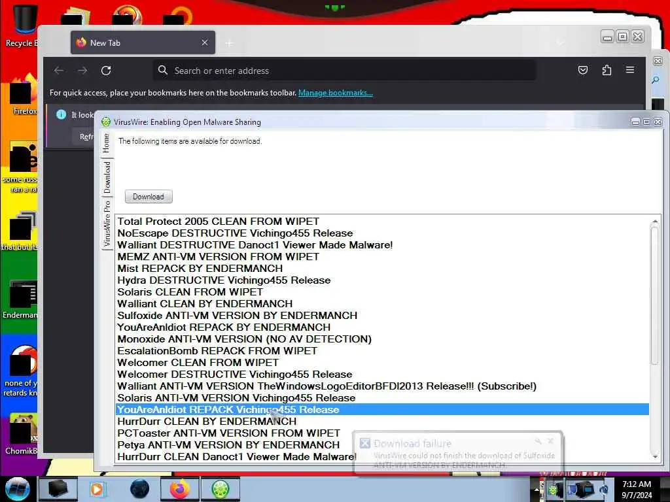Open Firefox from the taskbar
This screenshot has width=670, height=502.
coord(179,489)
